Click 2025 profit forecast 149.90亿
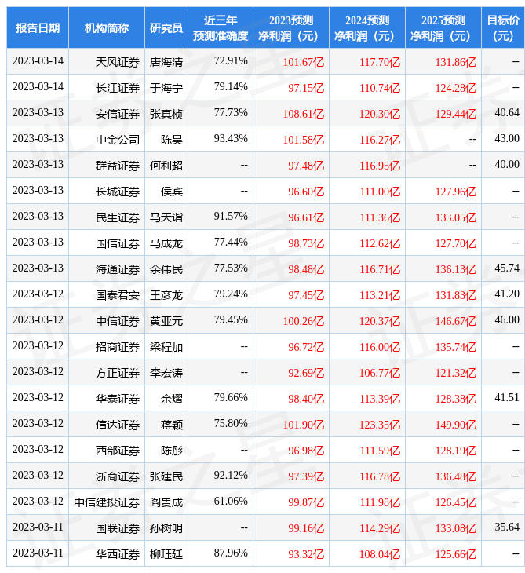525x573 pixels. click(x=456, y=425)
